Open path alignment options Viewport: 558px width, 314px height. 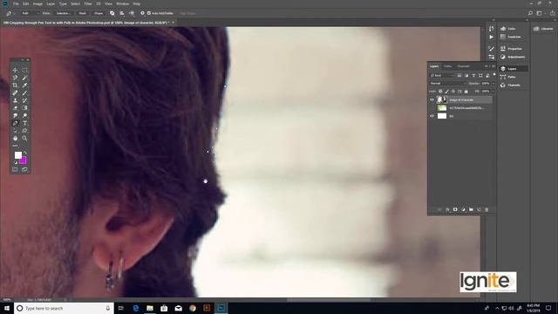click(122, 13)
